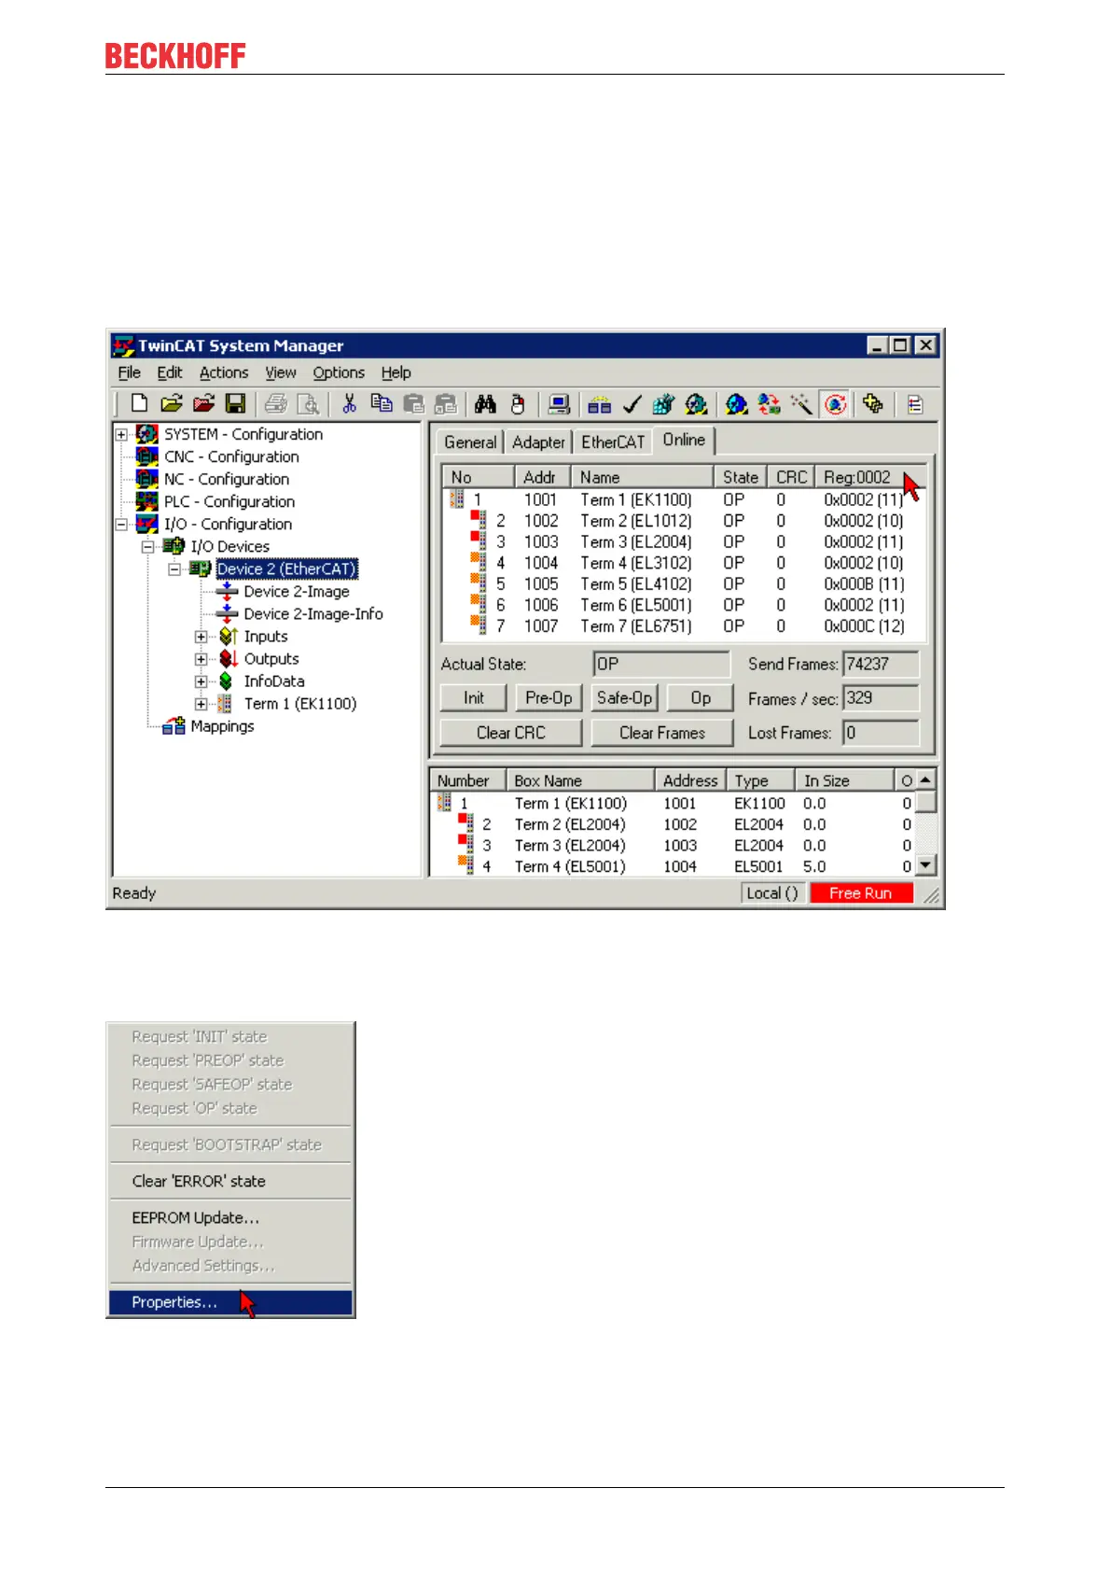
Task: Open the Edit menu
Action: (x=170, y=372)
